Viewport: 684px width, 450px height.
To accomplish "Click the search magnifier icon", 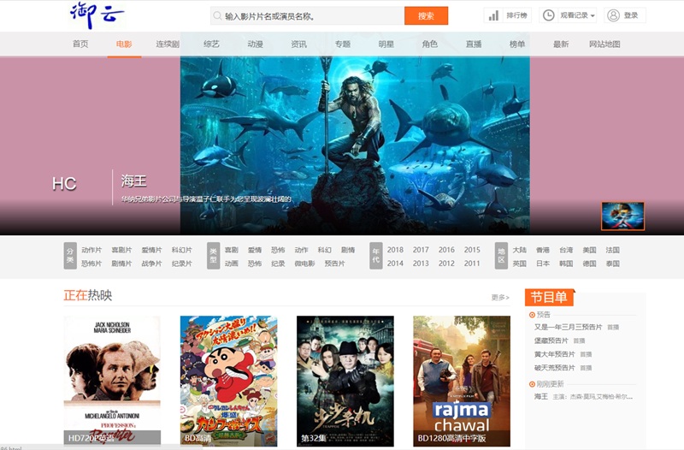I will [218, 16].
